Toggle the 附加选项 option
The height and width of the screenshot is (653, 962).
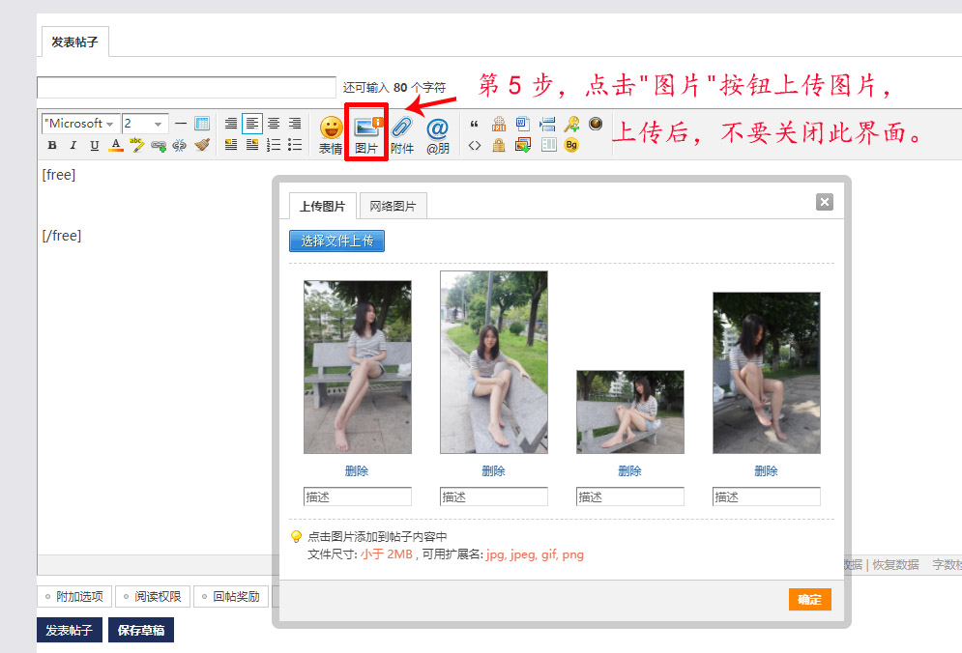(x=73, y=597)
